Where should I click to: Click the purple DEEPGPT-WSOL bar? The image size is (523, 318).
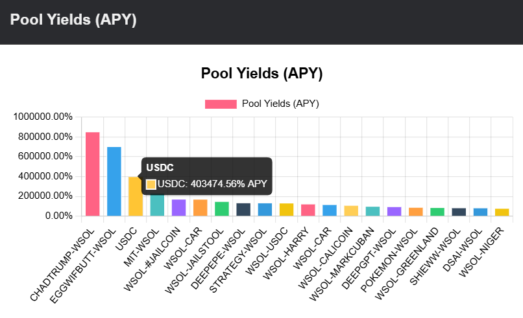coord(394,211)
